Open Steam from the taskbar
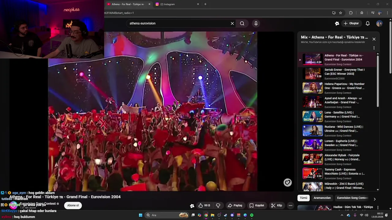392x220 pixels. (225, 215)
